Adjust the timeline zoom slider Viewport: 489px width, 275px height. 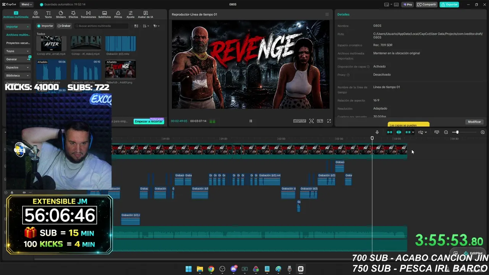click(457, 132)
